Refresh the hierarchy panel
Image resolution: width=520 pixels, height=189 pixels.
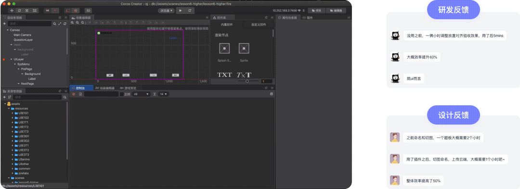click(x=65, y=24)
